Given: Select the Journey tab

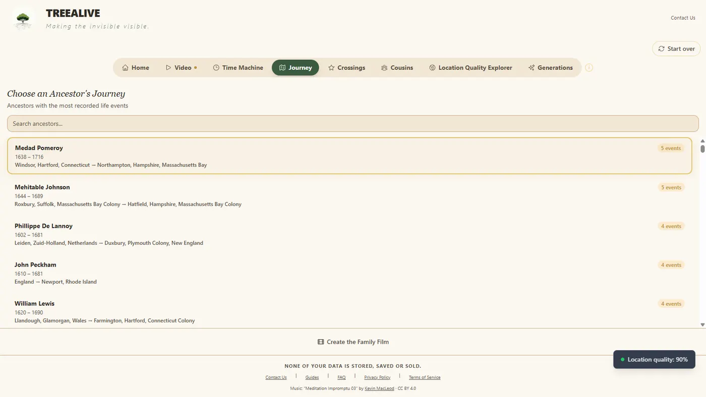Looking at the screenshot, I should [296, 68].
